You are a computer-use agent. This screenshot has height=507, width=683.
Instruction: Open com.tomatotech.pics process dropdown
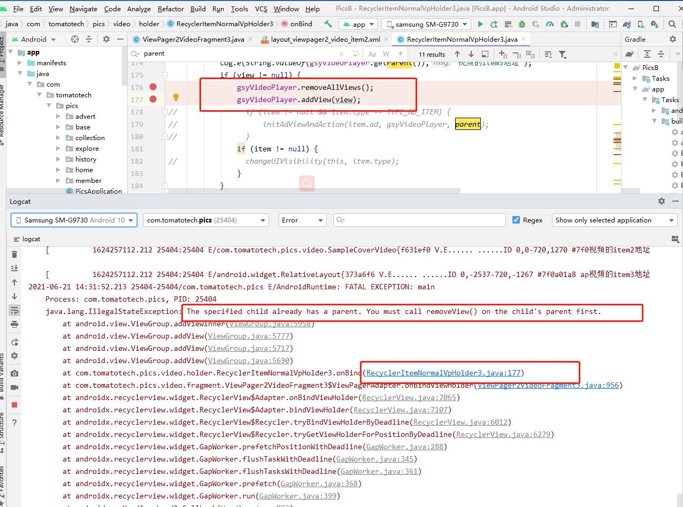tap(206, 220)
